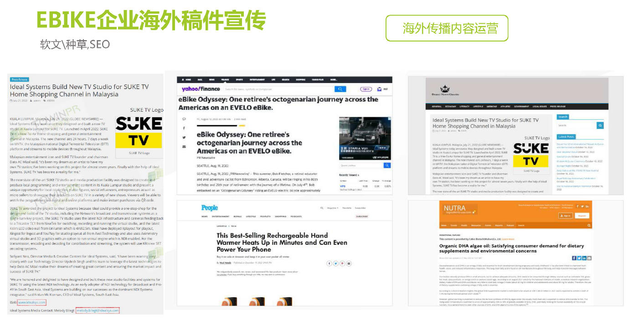Click the yahoo!finance logo
The height and width of the screenshot is (320, 628).
(201, 89)
